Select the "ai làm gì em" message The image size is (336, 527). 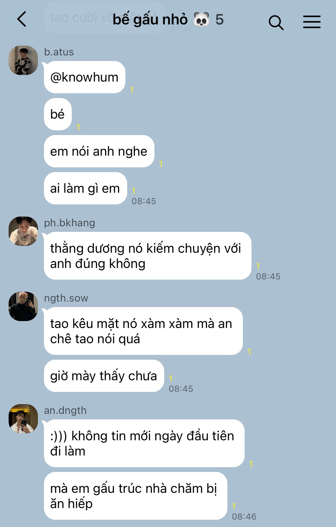pyautogui.click(x=85, y=188)
